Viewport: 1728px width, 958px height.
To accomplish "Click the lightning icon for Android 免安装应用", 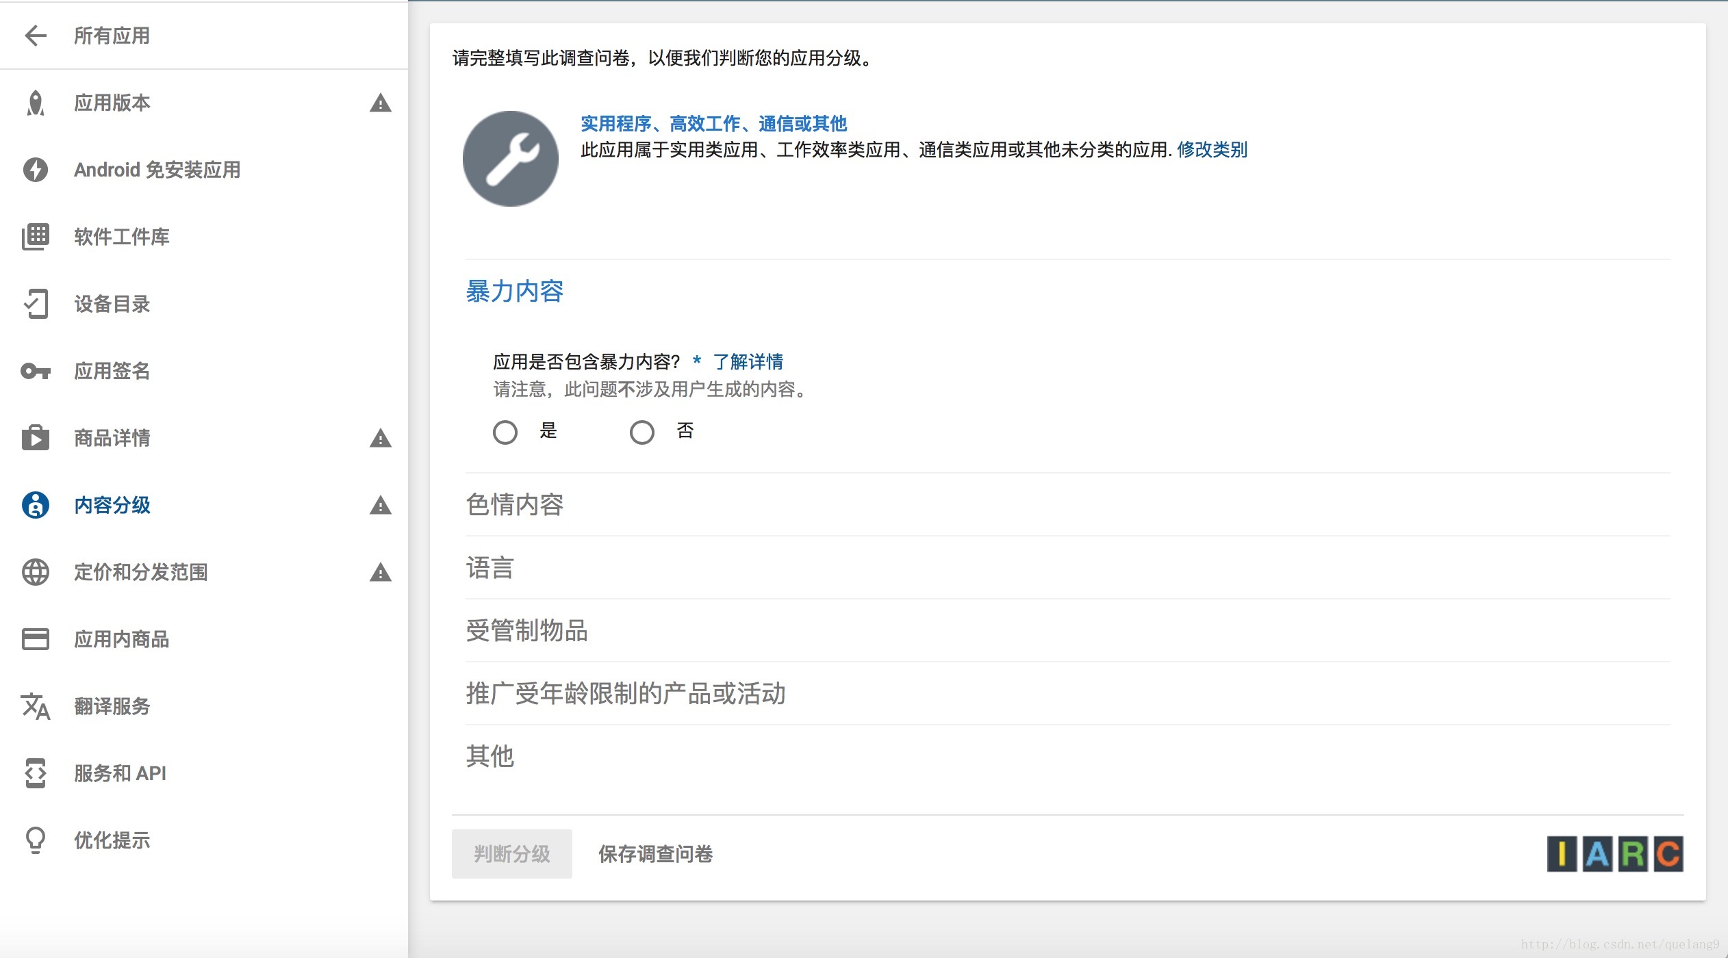I will tap(36, 170).
